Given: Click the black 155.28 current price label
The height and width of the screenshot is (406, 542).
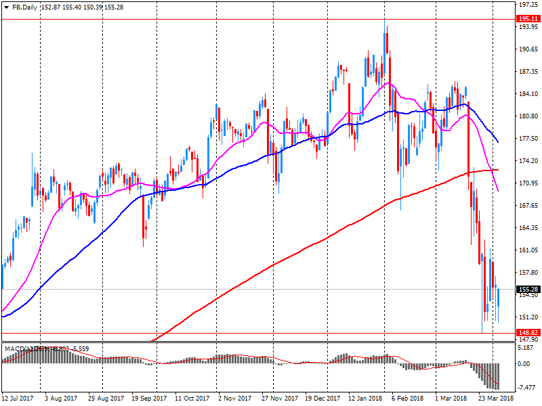Looking at the screenshot, I should 528,290.
